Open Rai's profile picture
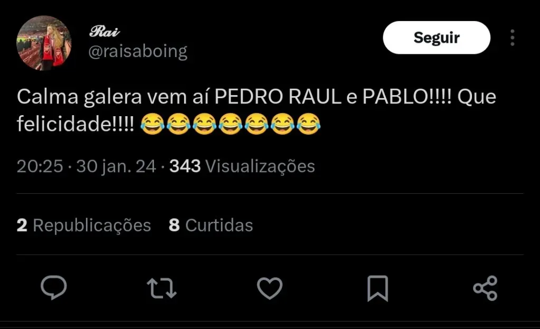Image resolution: width=540 pixels, height=329 pixels. [44, 43]
